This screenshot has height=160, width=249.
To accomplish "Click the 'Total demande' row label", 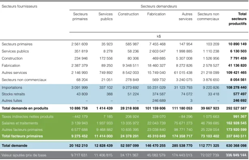I will [15, 145].
